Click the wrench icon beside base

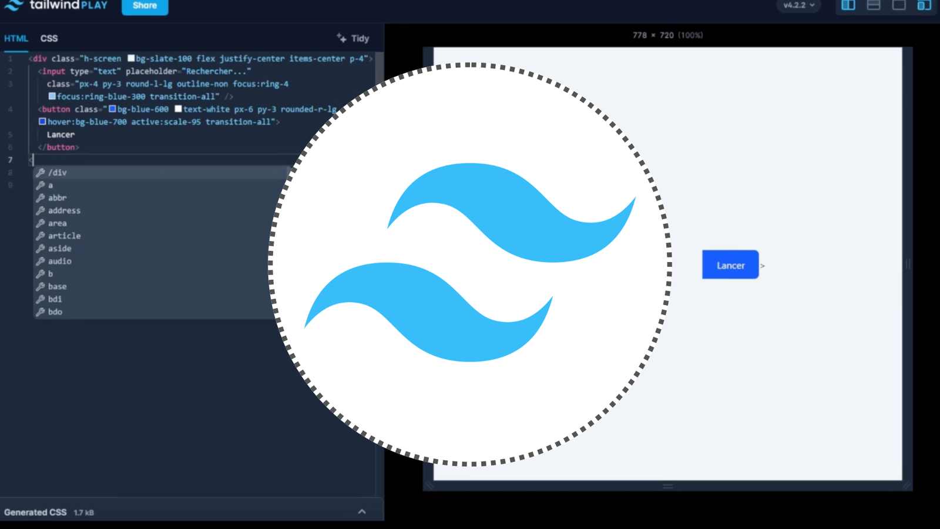41,286
